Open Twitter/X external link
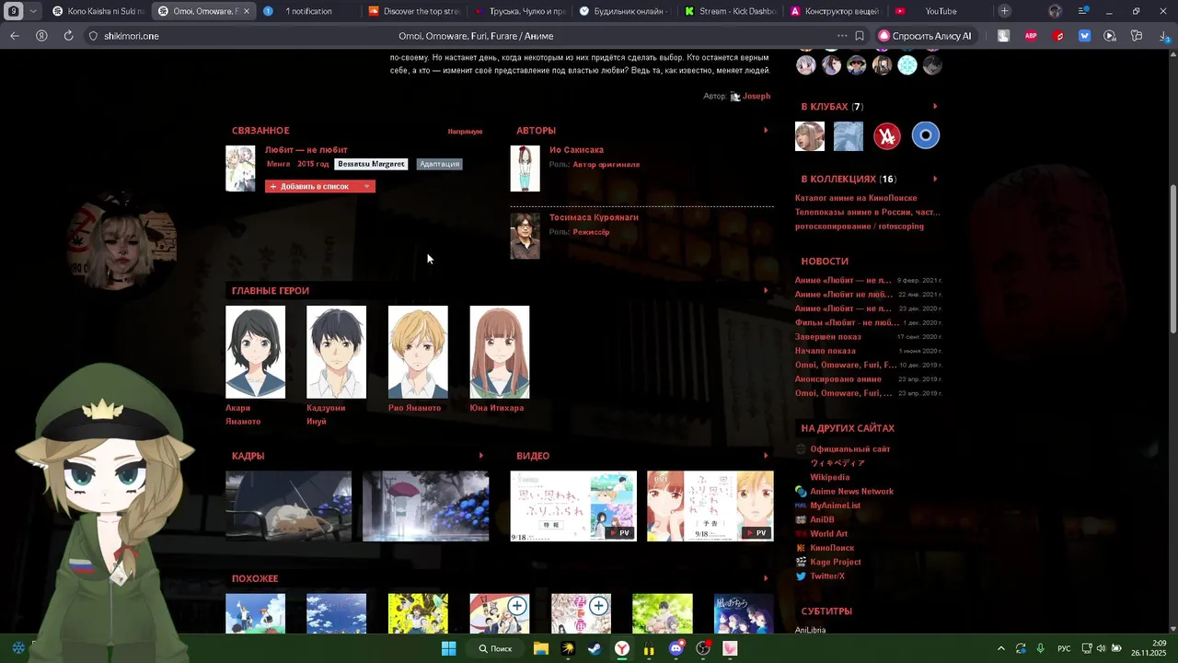 [827, 576]
